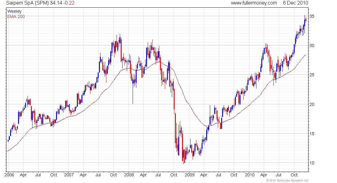Click the '2009' year axis label
This screenshot has width=337, height=183.
click(x=190, y=175)
